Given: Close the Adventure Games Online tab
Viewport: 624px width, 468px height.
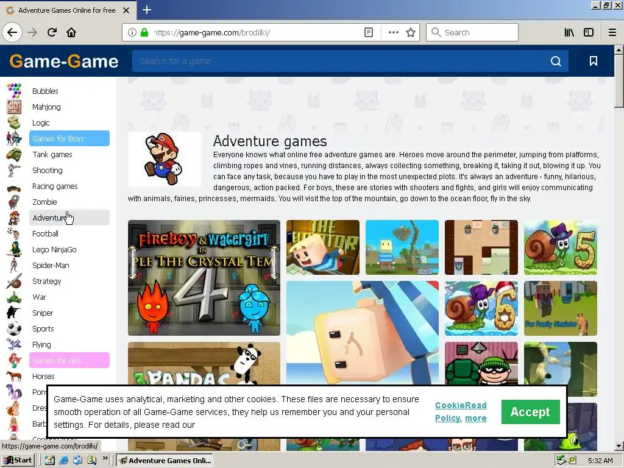Looking at the screenshot, I should click(x=126, y=10).
